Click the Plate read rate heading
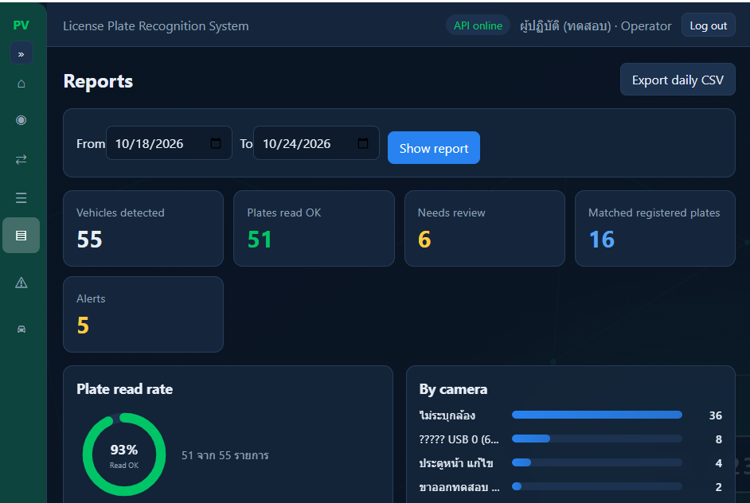750x503 pixels. (124, 388)
